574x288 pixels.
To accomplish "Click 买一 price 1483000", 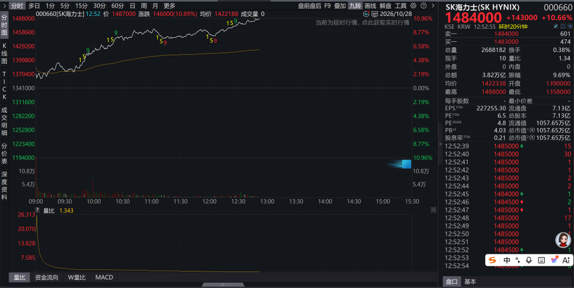I will 507,42.
